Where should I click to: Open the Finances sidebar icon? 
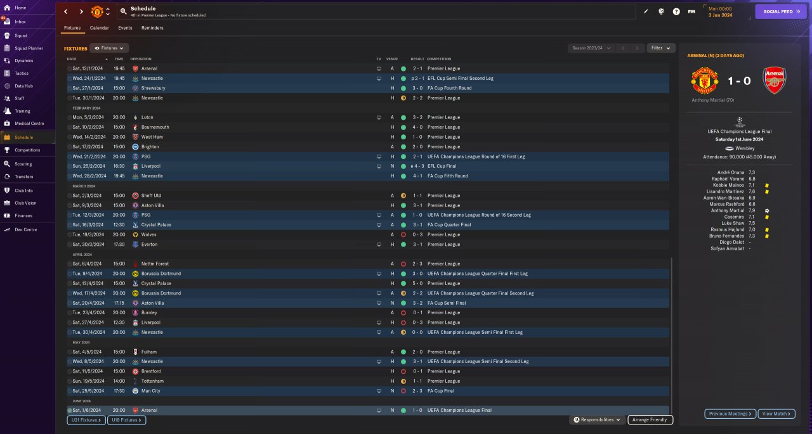click(x=7, y=216)
